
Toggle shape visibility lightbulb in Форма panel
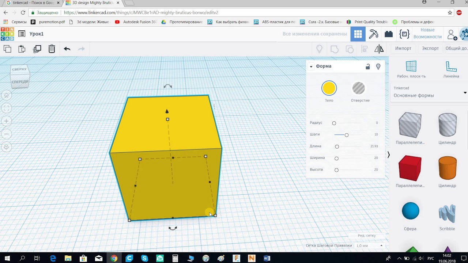click(x=378, y=66)
